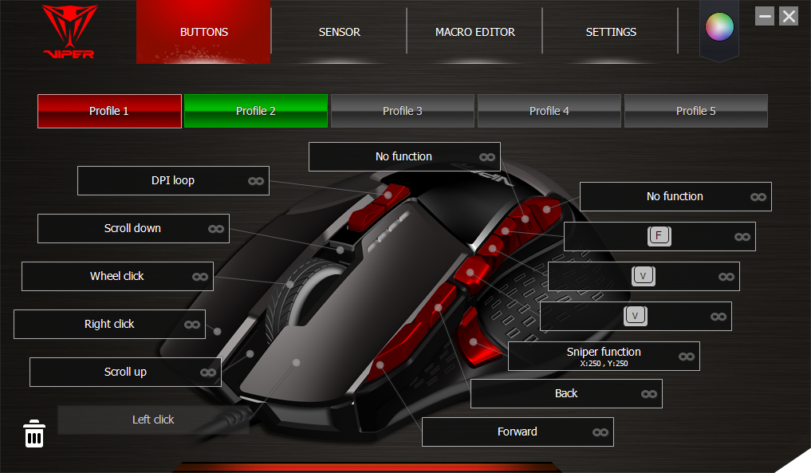Image resolution: width=811 pixels, height=473 pixels.
Task: Open the Forward button assignment
Action: click(x=518, y=432)
